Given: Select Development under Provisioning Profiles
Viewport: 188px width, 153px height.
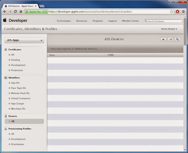Looking at the screenshot, I should click(18, 139).
